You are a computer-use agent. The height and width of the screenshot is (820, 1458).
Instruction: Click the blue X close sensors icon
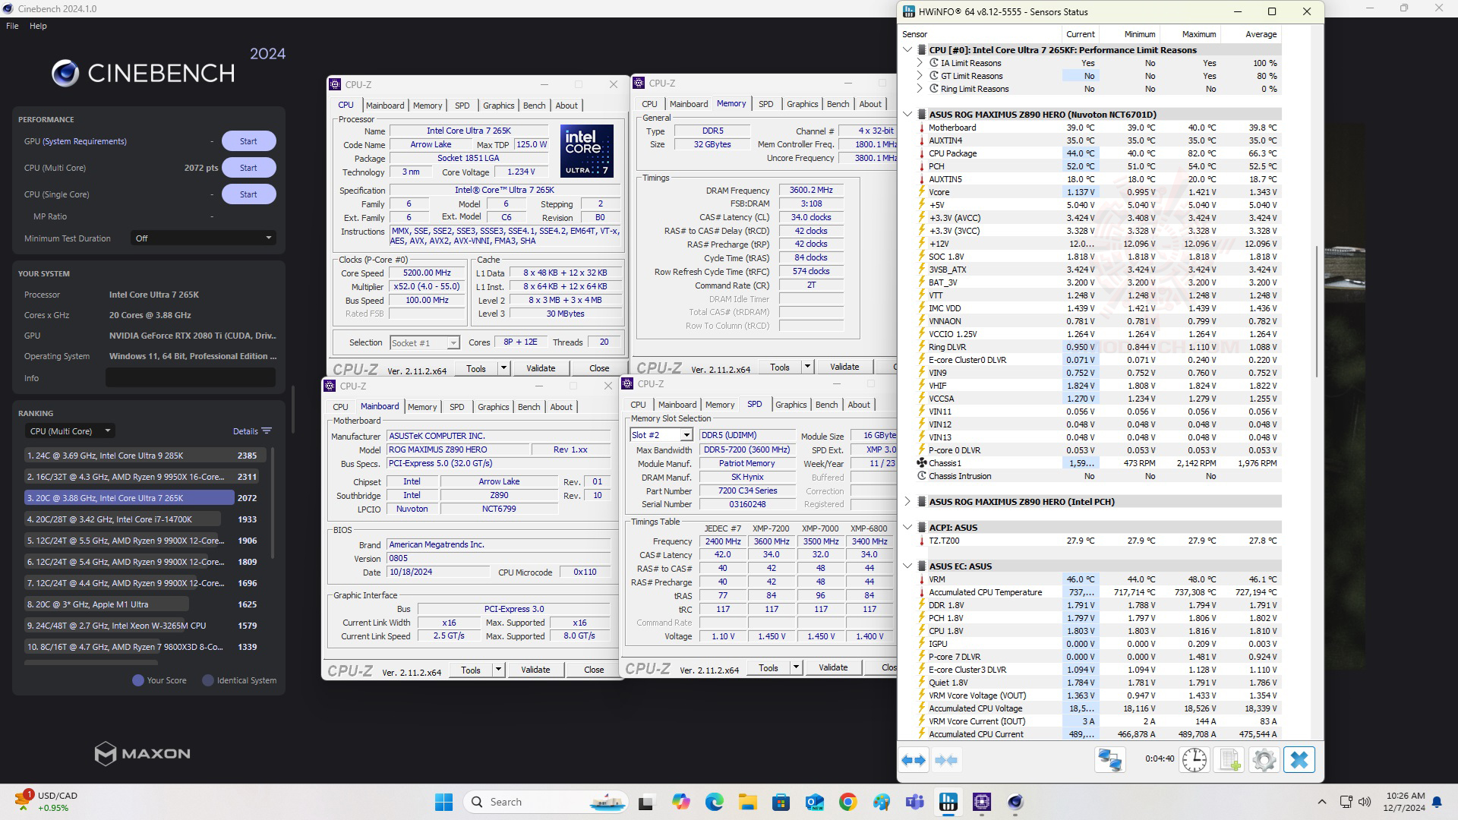point(1299,760)
